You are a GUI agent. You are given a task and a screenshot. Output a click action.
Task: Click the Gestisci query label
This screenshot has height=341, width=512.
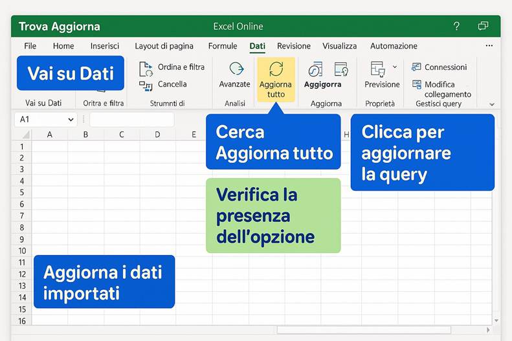click(438, 104)
